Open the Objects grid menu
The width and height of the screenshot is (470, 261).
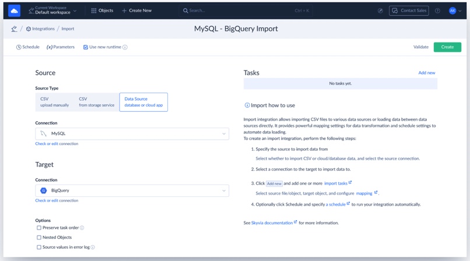pyautogui.click(x=102, y=10)
